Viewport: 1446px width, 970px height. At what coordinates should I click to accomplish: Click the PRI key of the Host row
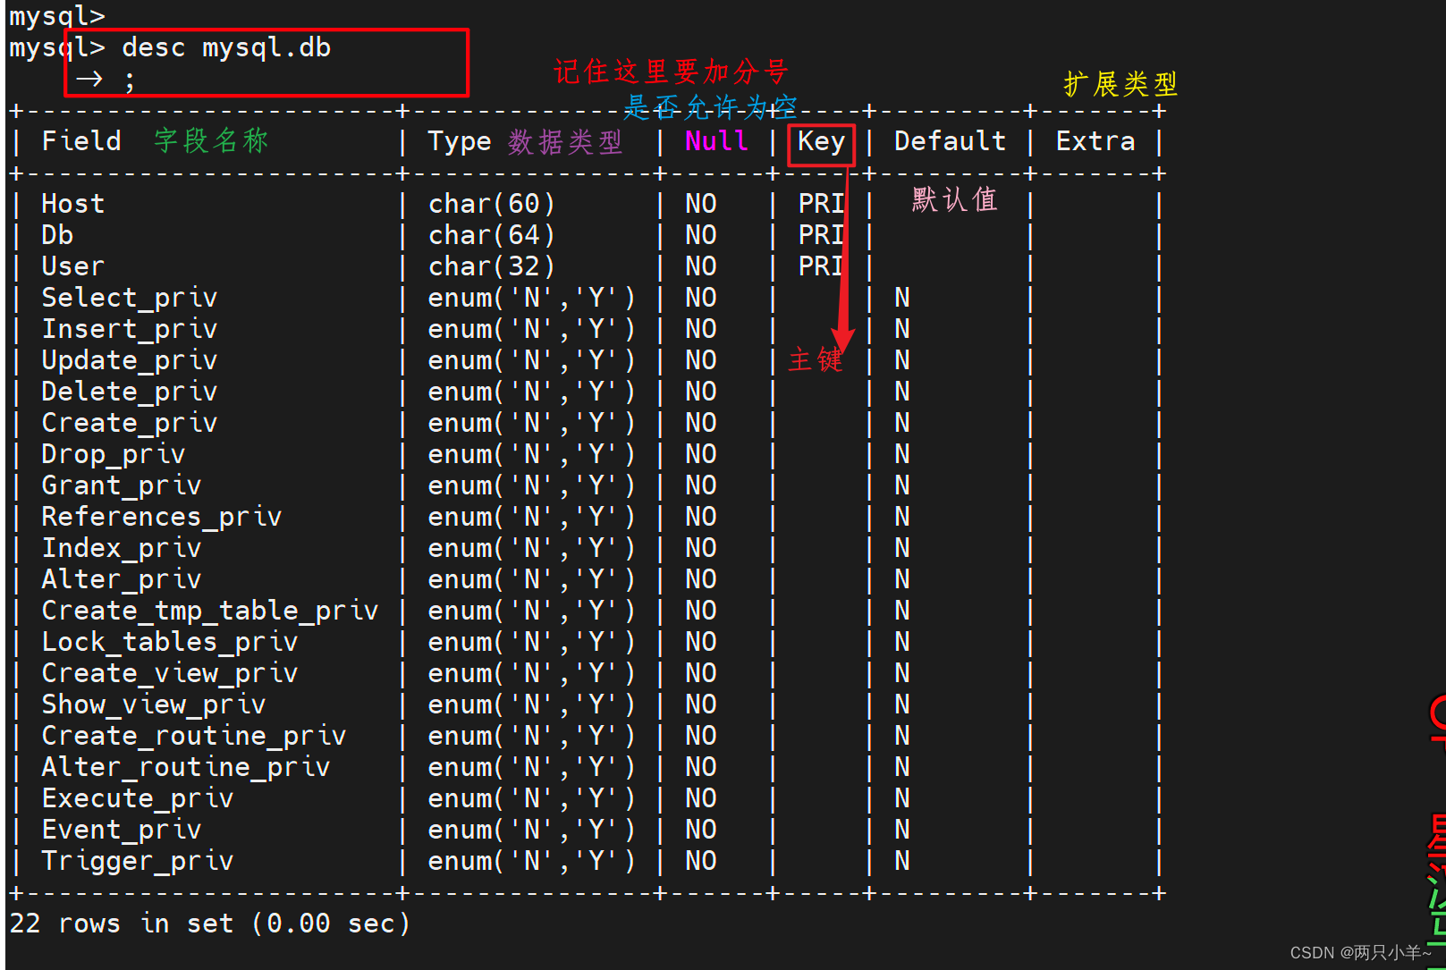[x=821, y=204]
